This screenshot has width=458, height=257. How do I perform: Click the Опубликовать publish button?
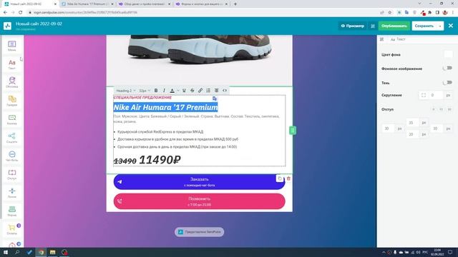coord(394,26)
